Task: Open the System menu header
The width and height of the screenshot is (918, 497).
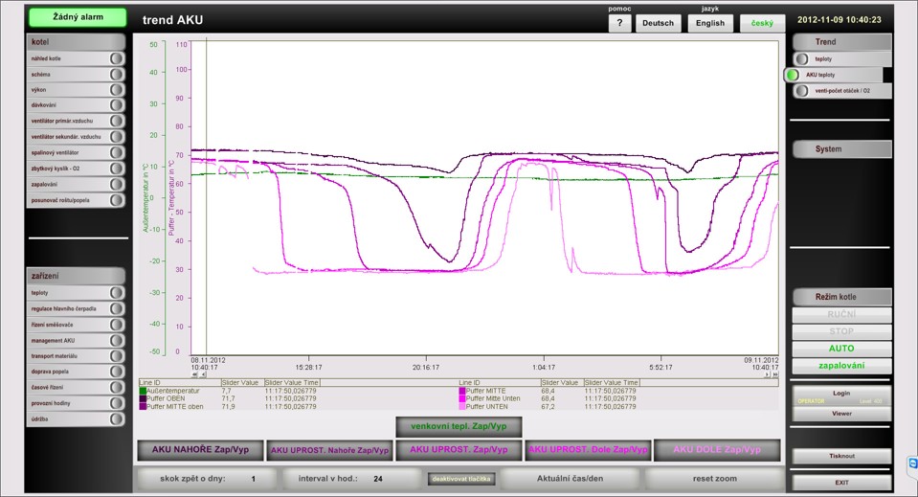Action: point(841,148)
